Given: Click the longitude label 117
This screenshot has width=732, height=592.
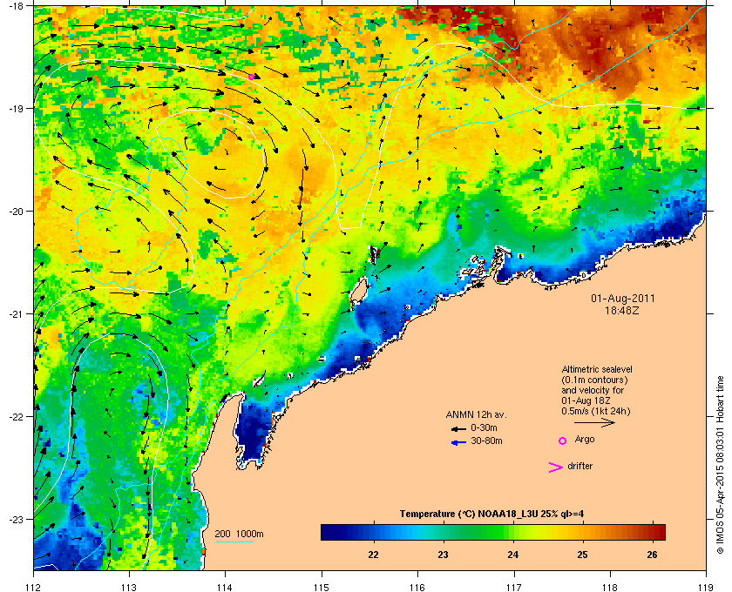Looking at the screenshot, I should click(x=514, y=588).
